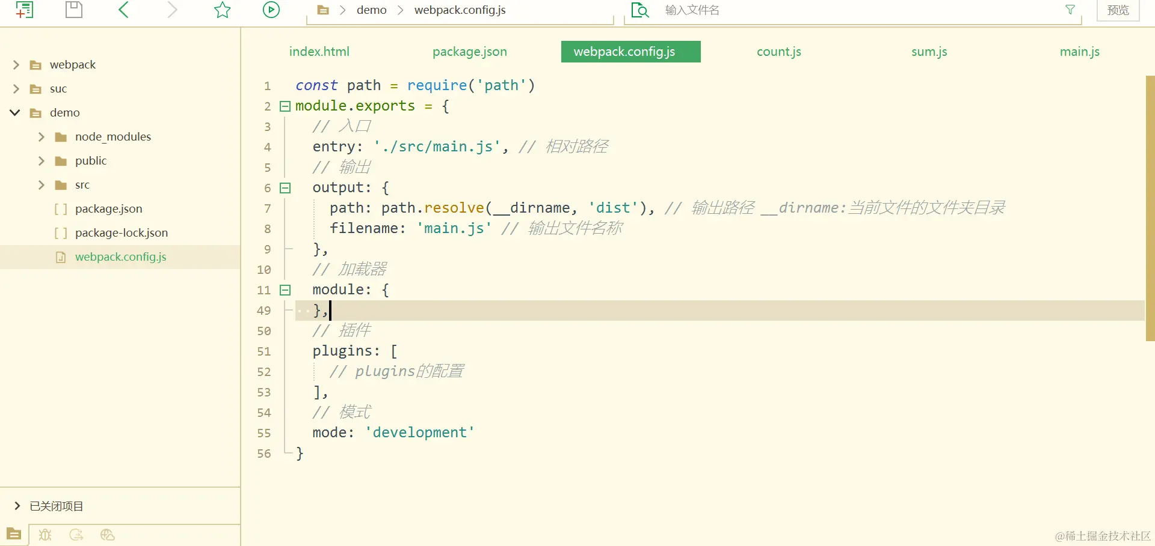Click the breadcrumb folder icon
The height and width of the screenshot is (546, 1155).
click(323, 10)
